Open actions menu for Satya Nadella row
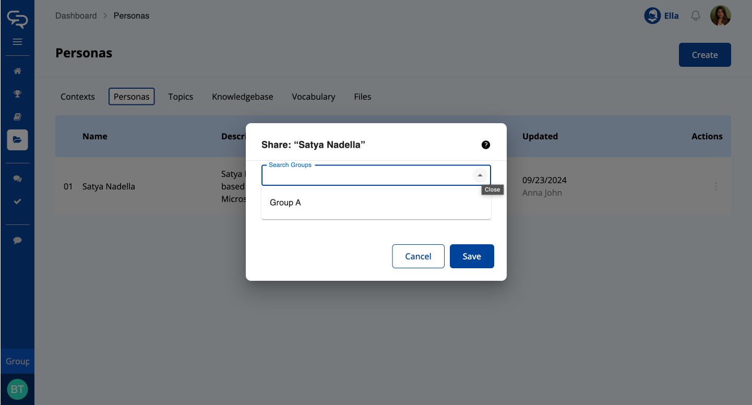The width and height of the screenshot is (752, 405). [x=715, y=186]
